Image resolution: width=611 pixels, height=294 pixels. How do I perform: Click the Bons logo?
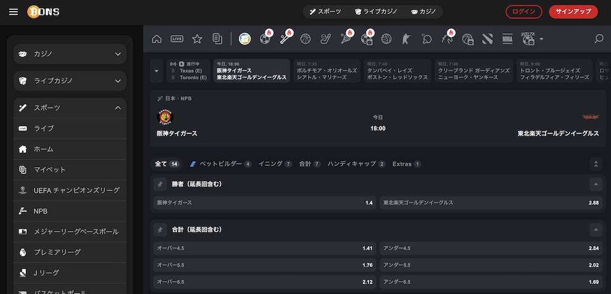[43, 12]
